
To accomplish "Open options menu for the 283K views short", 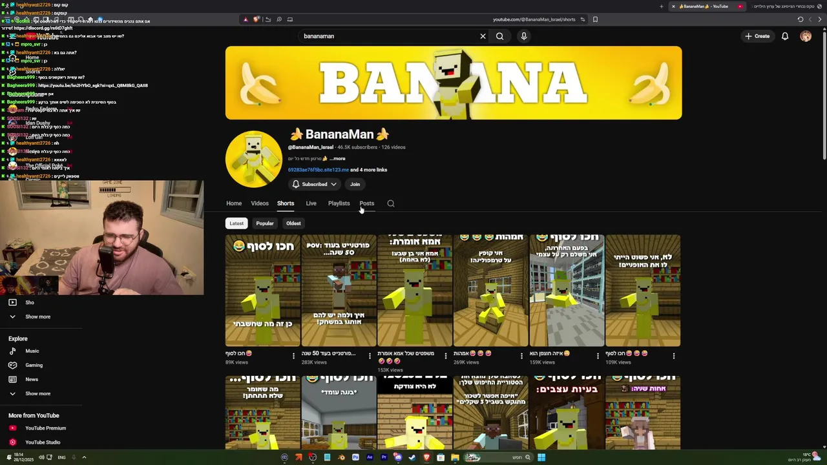I will click(x=370, y=356).
